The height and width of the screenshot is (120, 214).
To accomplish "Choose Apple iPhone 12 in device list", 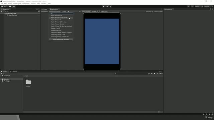I will click(61, 20).
